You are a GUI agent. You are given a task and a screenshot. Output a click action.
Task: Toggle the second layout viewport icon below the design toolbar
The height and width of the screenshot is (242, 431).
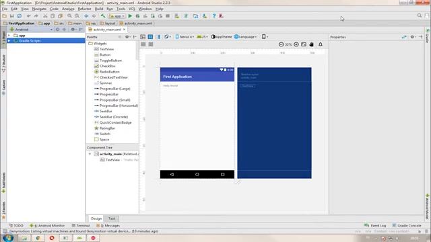click(x=151, y=44)
